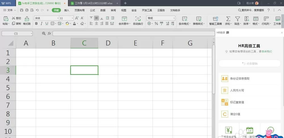Click Conditional Formatting (条件格式) icon

tap(185, 19)
